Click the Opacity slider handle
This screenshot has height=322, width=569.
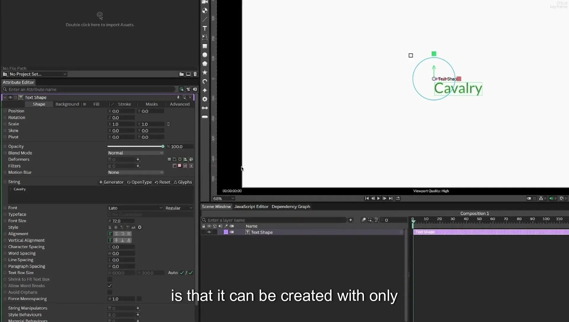point(163,146)
